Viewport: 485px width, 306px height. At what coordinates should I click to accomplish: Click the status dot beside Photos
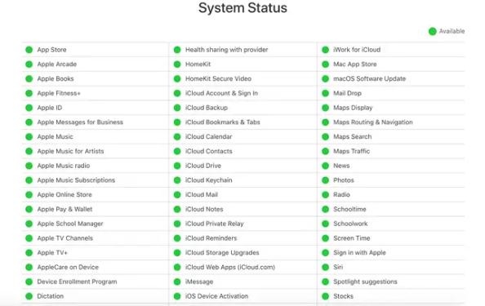(326, 180)
